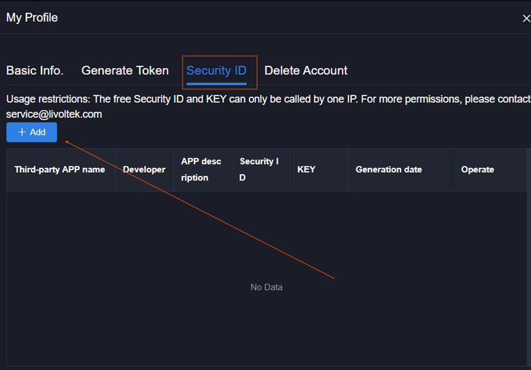The width and height of the screenshot is (531, 370).
Task: Click the APP description column header
Action: point(201,170)
